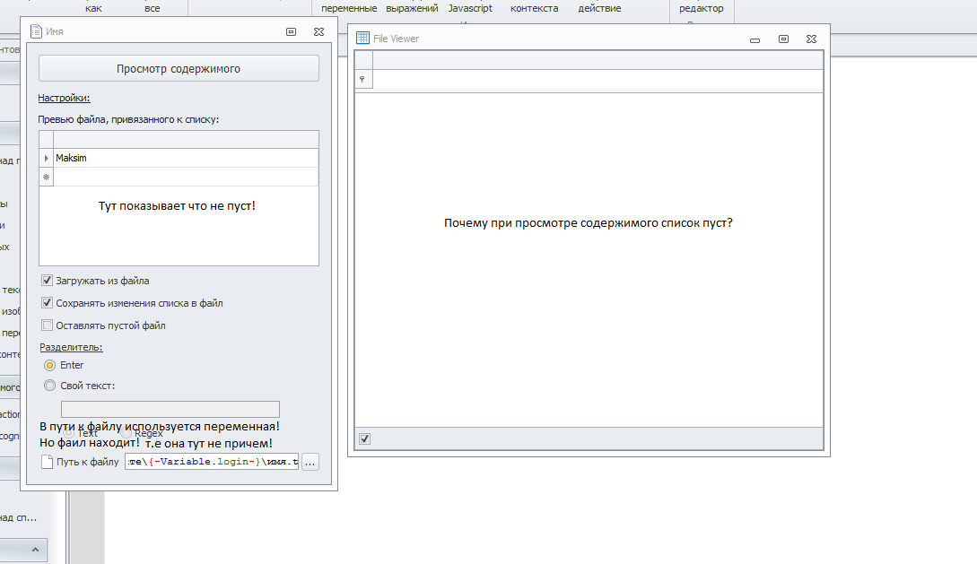977x564 pixels.
Task: Open the редактор ribbon item
Action: click(701, 8)
